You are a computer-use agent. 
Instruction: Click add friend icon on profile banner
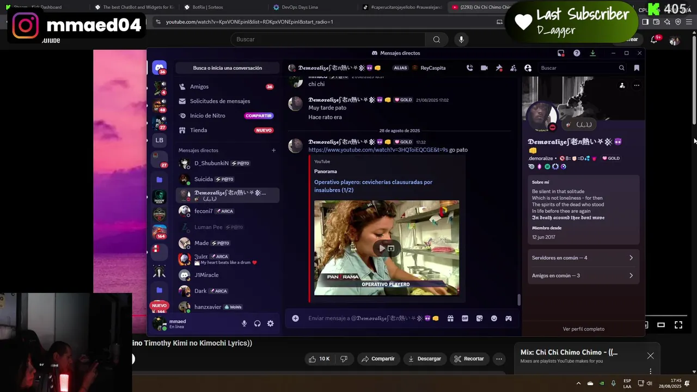[x=622, y=85]
